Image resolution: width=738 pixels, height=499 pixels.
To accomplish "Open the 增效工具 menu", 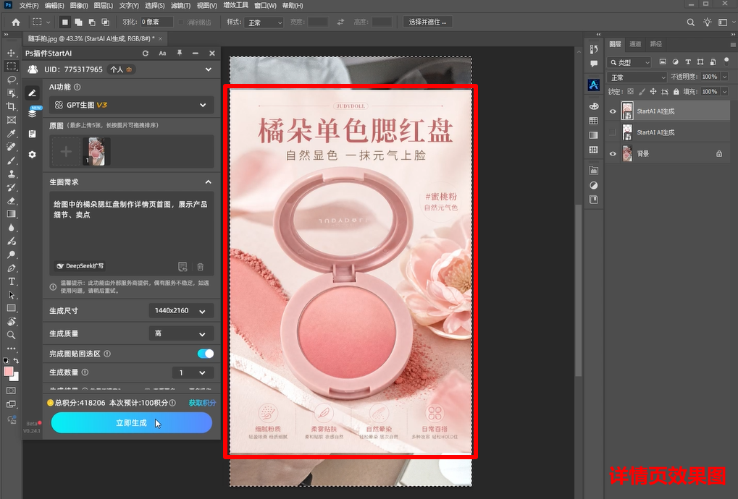I will coord(236,6).
